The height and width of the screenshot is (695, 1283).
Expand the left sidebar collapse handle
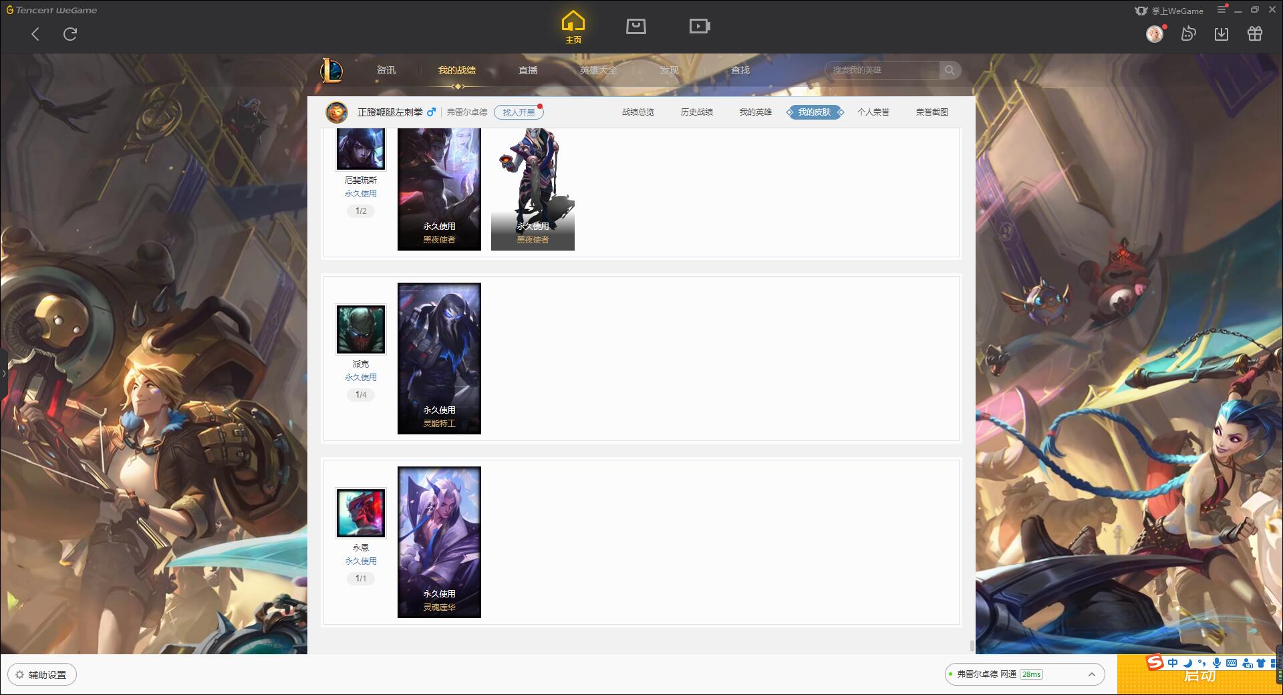(x=3, y=373)
